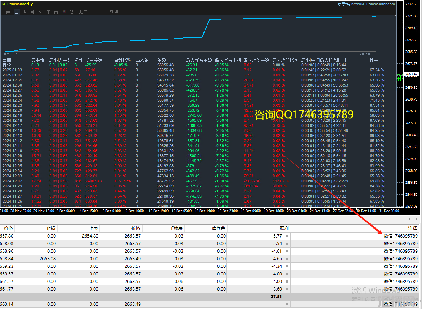Click the 止盈 take profit column header
422x310 pixels.
(93, 228)
